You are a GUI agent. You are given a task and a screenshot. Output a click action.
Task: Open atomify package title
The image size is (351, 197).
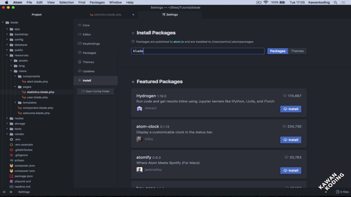pyautogui.click(x=144, y=157)
